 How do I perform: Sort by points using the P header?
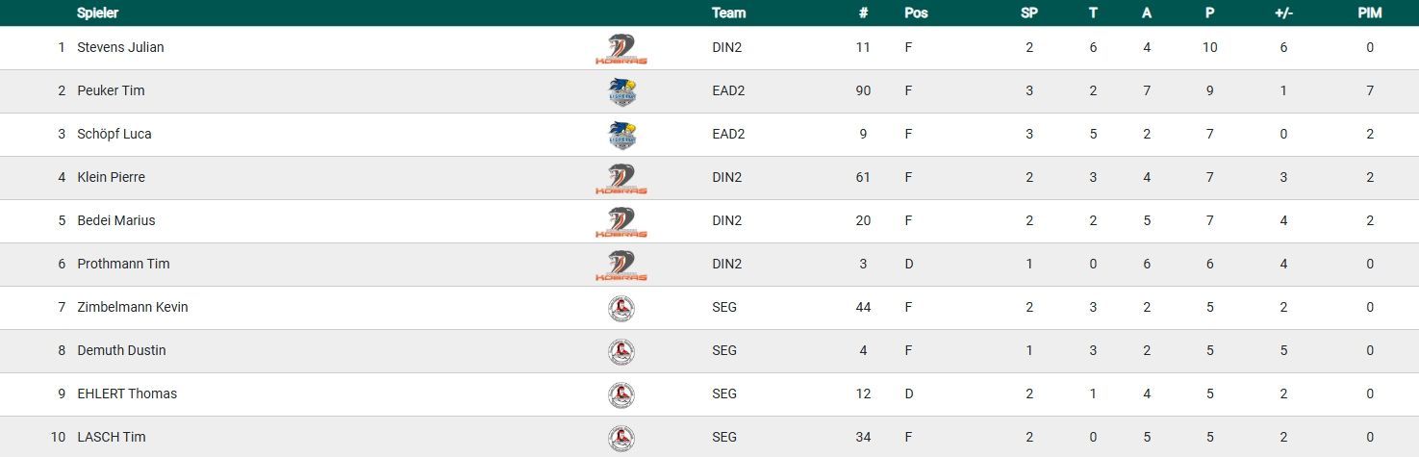1210,13
